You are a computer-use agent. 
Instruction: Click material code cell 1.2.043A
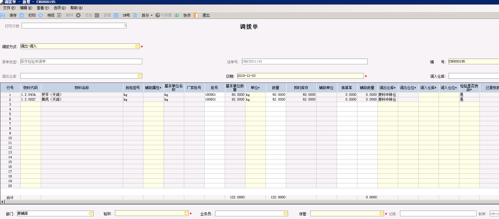[31, 95]
